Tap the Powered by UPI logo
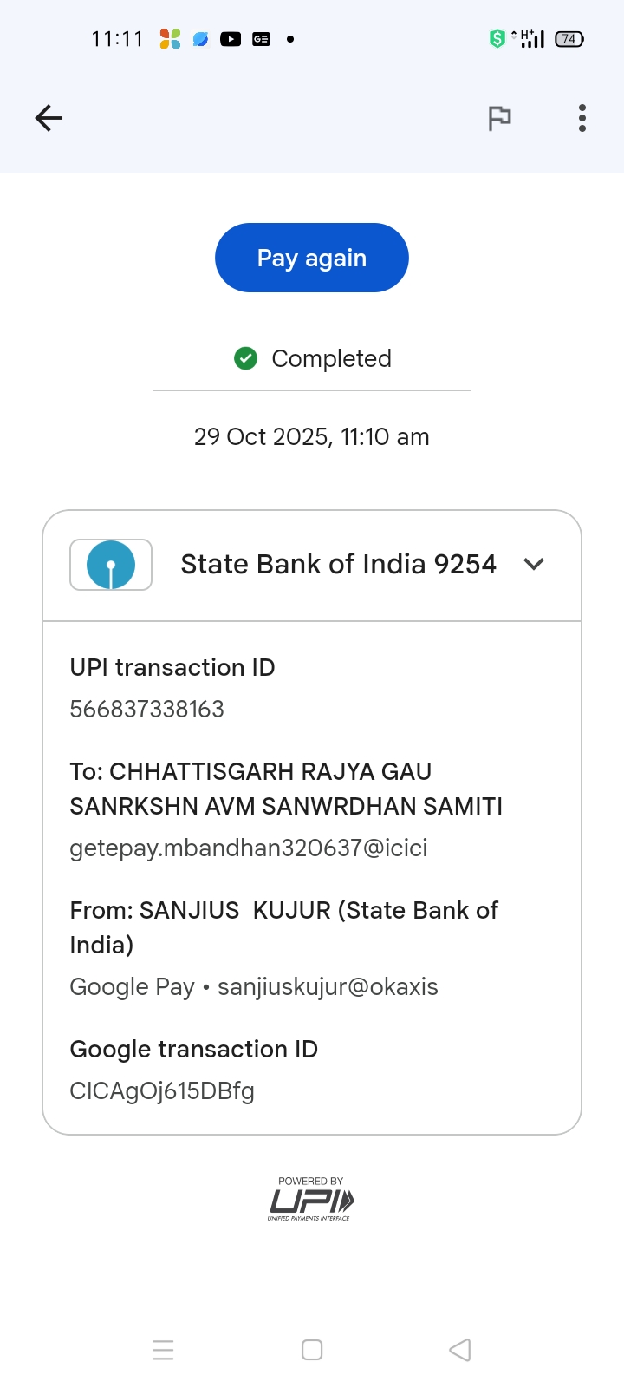 (311, 1200)
